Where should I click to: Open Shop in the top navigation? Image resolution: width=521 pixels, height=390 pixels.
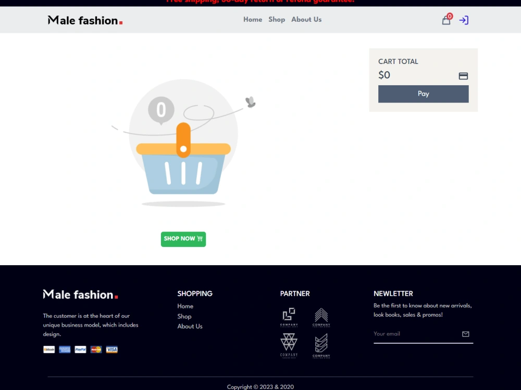point(277,20)
